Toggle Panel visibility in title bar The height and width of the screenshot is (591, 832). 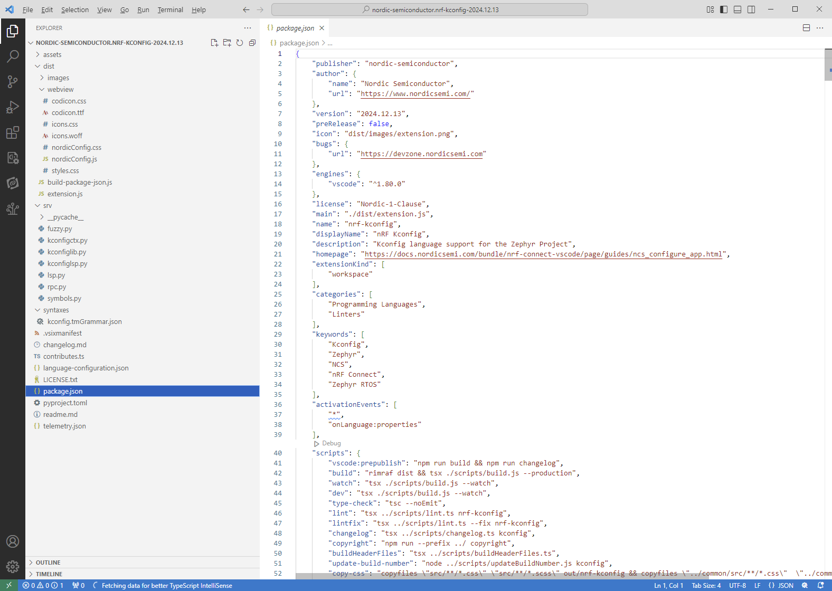click(x=738, y=9)
